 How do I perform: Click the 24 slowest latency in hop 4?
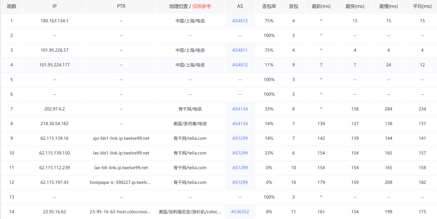388,65
